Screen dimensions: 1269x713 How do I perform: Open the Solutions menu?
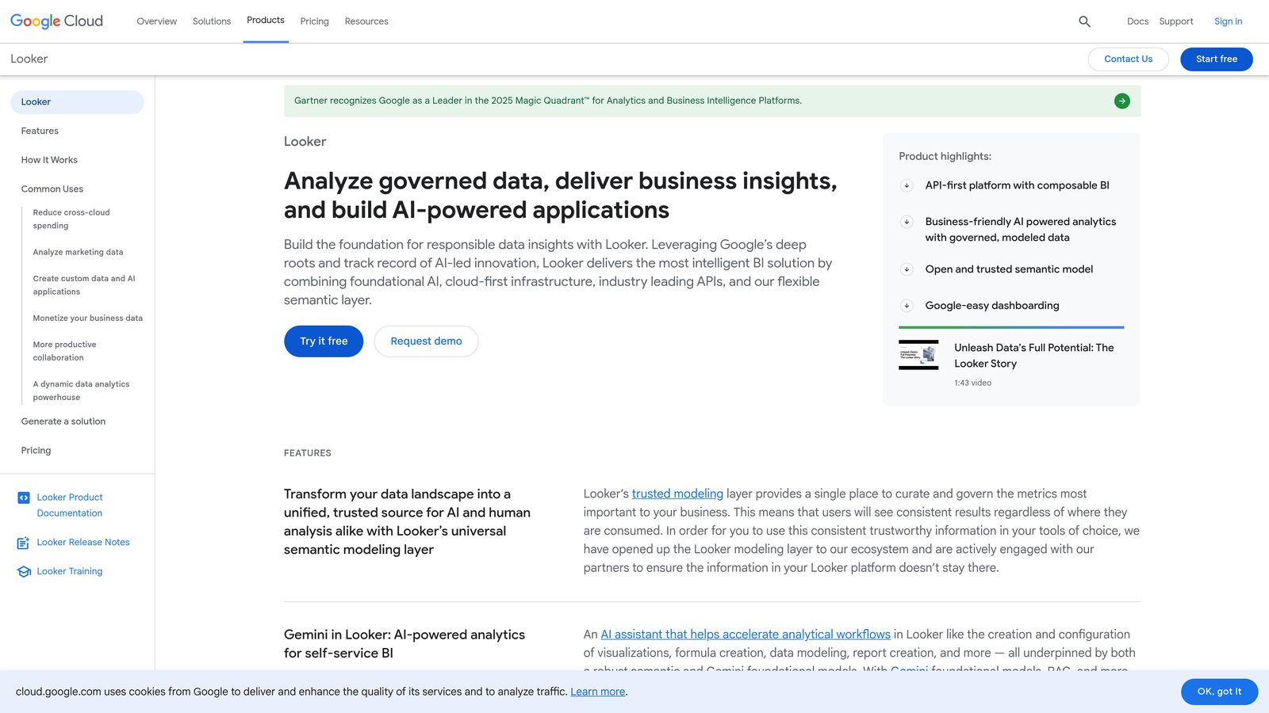tap(212, 21)
